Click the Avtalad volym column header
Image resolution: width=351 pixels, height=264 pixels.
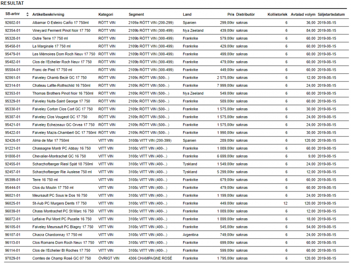pos(303,15)
